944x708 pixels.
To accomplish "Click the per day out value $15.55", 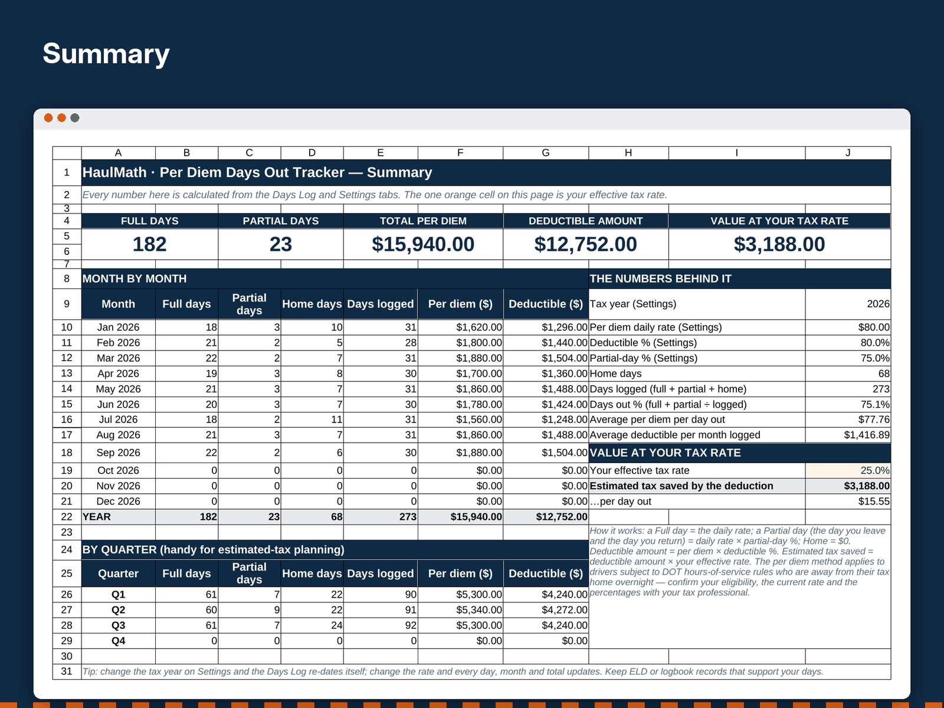I will click(x=848, y=501).
